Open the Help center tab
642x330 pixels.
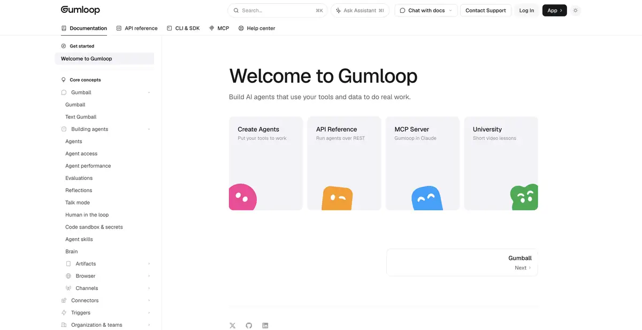coord(257,28)
